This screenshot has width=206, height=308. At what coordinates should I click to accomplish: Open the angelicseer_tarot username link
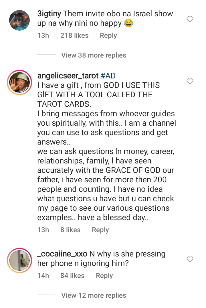click(x=68, y=76)
